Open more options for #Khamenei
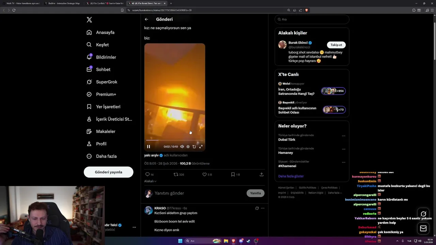The image size is (436, 245). tap(343, 162)
